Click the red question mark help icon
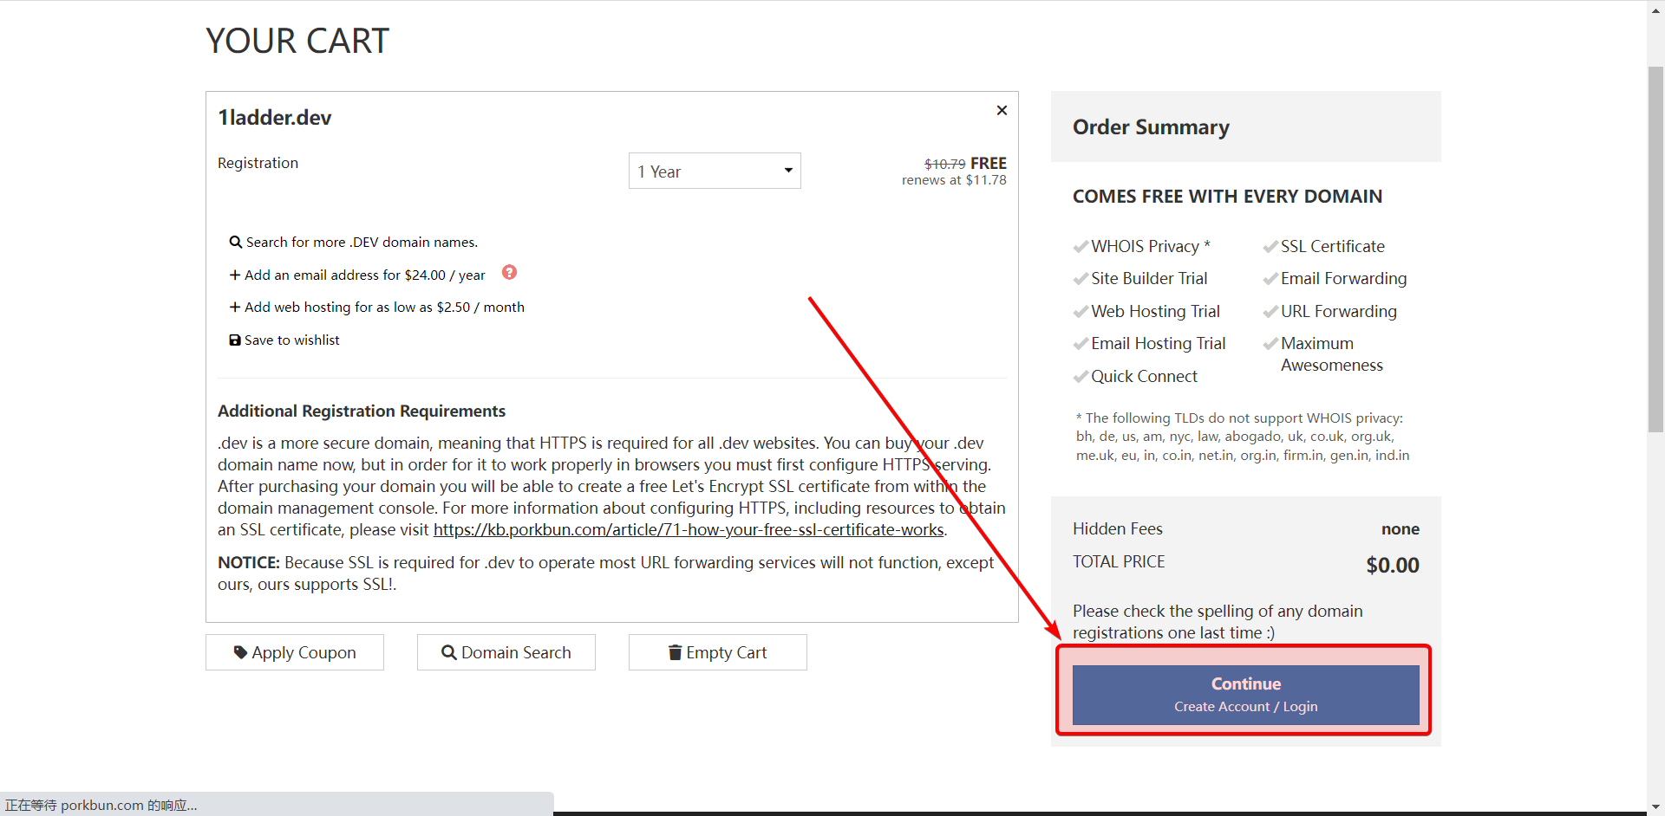 point(509,272)
